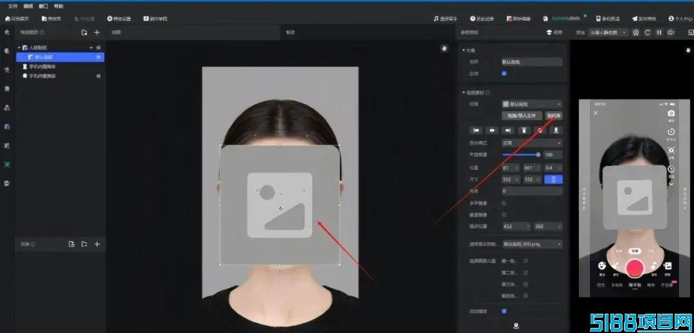The width and height of the screenshot is (694, 333).
Task: Align sticker horizontal center icon
Action: [492, 130]
